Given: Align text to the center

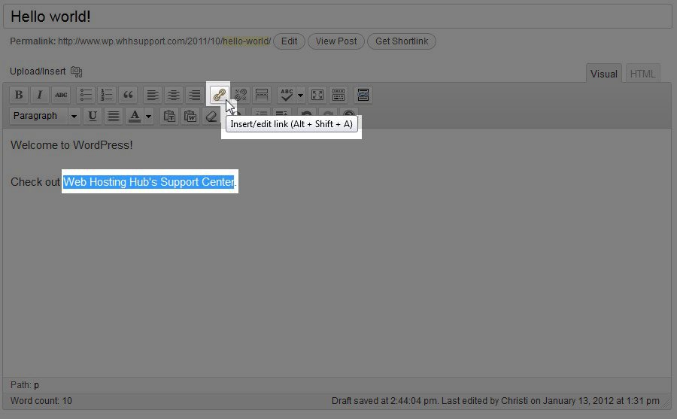Looking at the screenshot, I should 174,95.
